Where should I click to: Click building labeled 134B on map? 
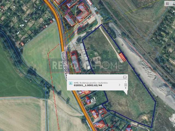tap(81, 7)
